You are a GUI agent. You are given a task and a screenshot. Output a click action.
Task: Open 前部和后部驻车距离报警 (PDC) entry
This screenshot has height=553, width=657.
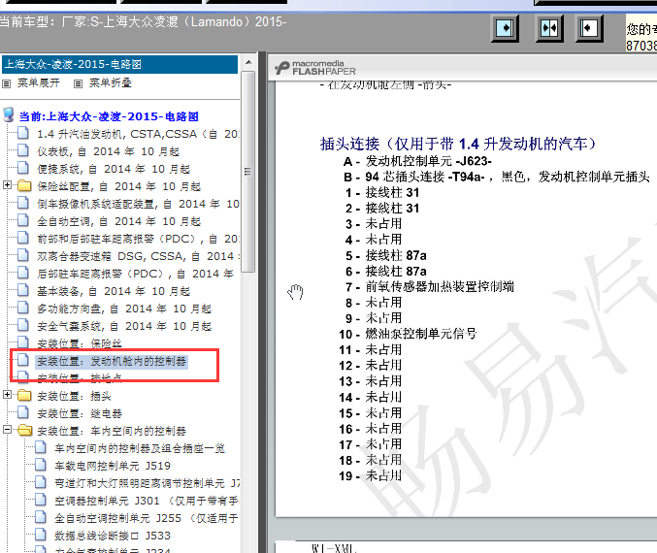click(x=138, y=239)
